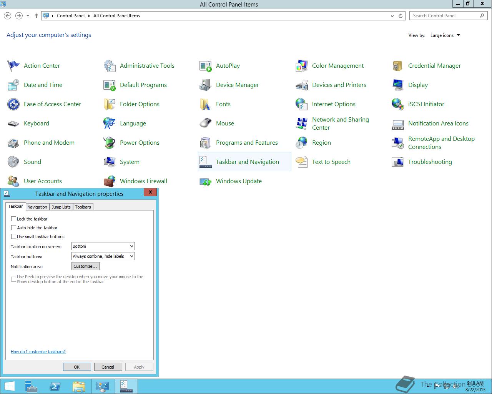Expand the Control Panel breadcrumb arrow
This screenshot has width=492, height=394.
(x=89, y=16)
